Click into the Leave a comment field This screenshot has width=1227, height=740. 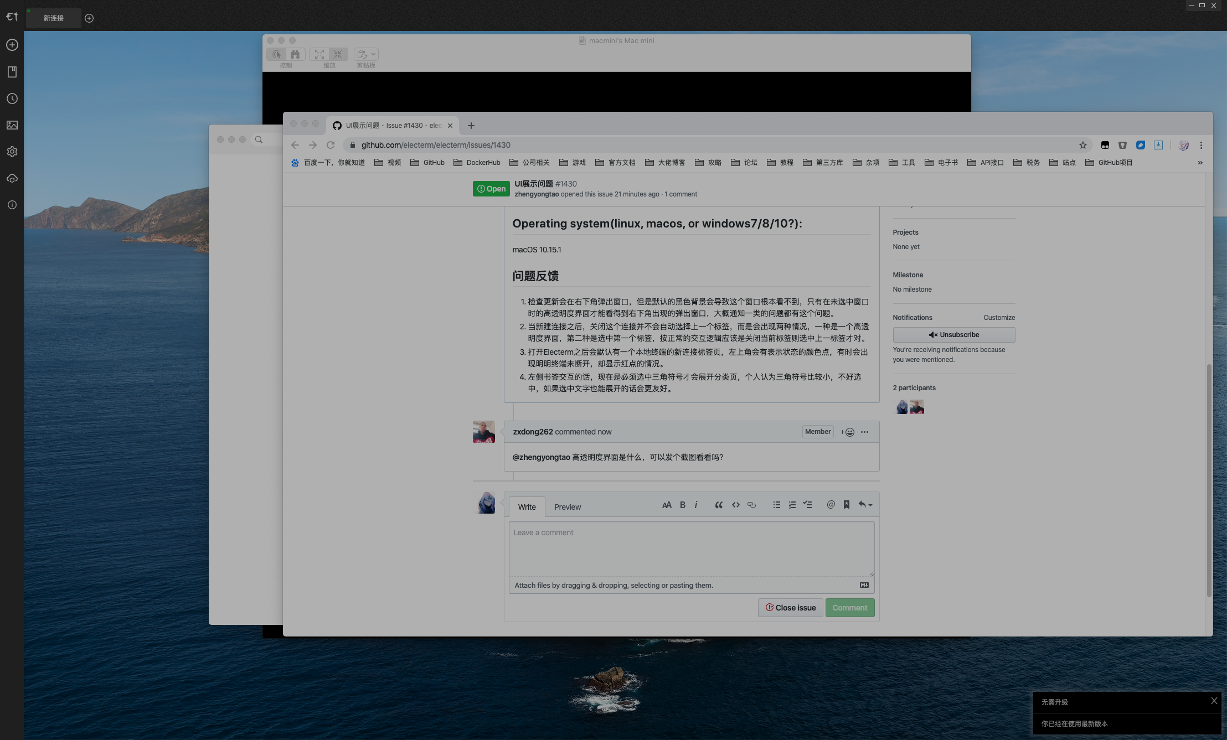click(691, 548)
